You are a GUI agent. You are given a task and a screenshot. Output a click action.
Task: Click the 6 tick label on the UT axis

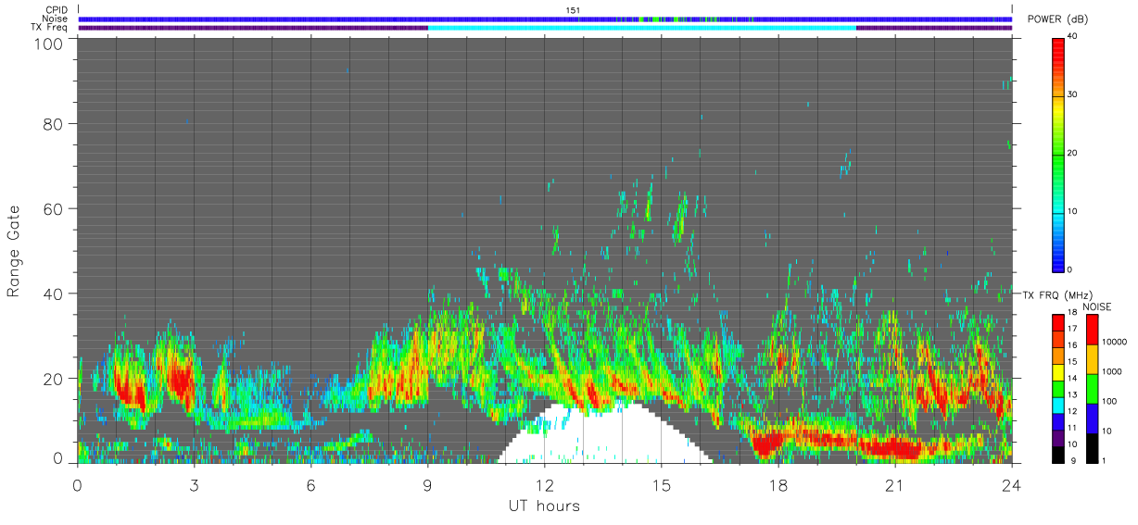click(311, 485)
